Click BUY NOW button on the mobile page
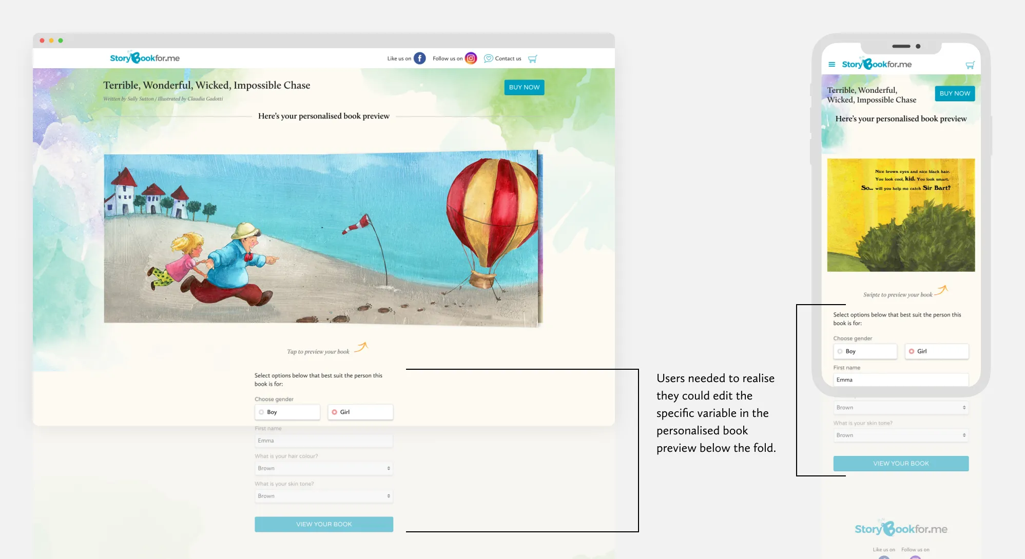This screenshot has height=559, width=1025. 955,93
